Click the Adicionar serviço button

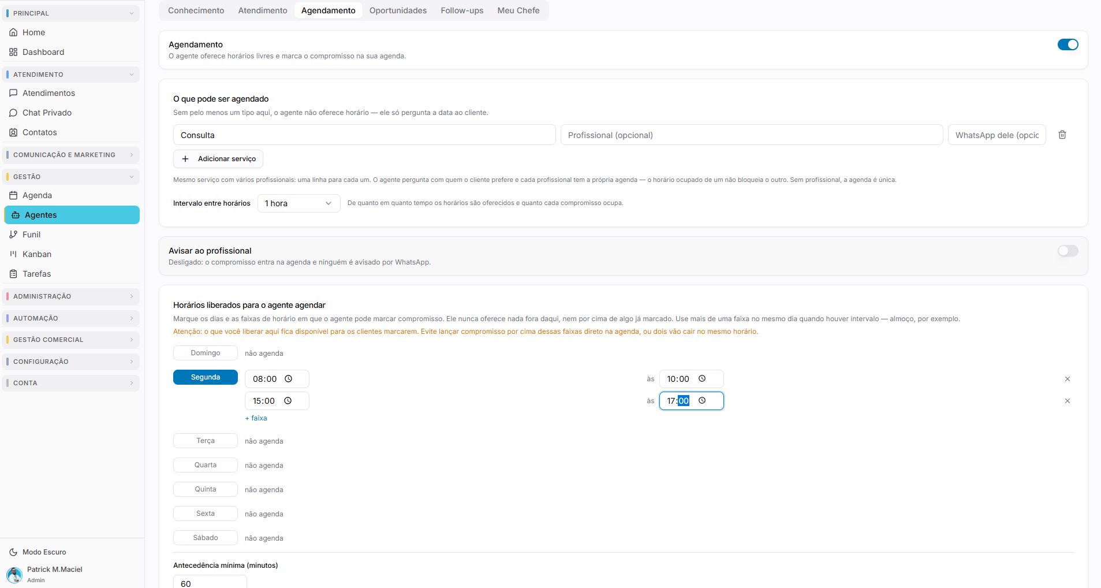218,159
